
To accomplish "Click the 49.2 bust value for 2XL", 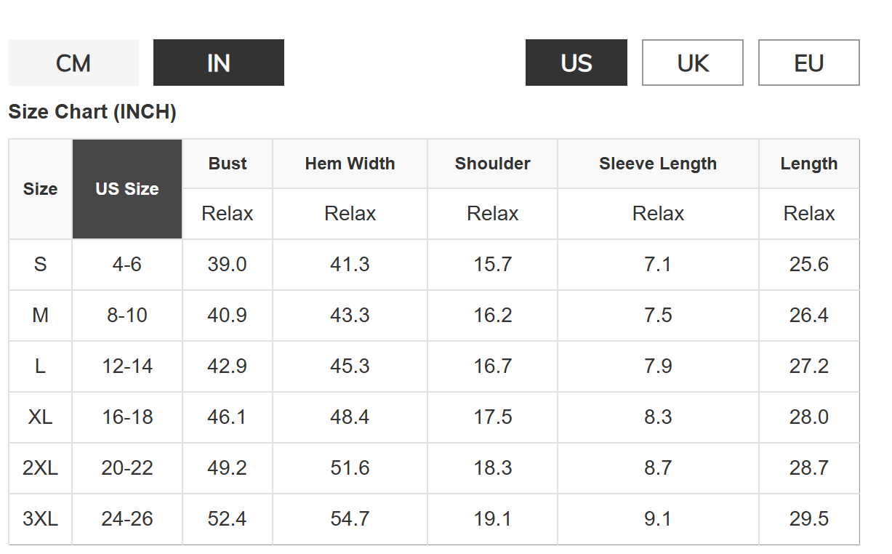I will coord(227,468).
